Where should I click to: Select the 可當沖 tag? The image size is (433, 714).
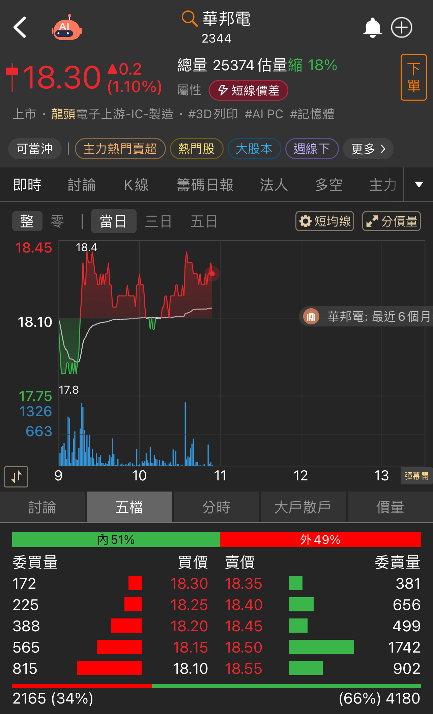(35, 149)
